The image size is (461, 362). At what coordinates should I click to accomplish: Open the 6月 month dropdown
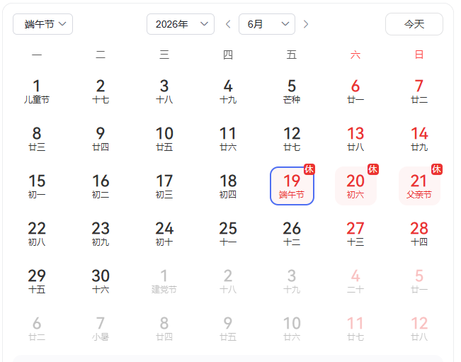[266, 24]
